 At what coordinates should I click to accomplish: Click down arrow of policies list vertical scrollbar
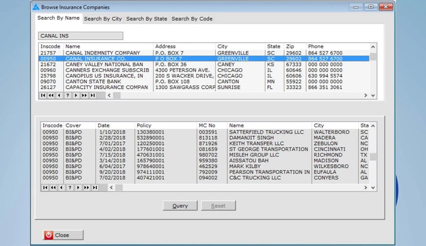(373, 188)
